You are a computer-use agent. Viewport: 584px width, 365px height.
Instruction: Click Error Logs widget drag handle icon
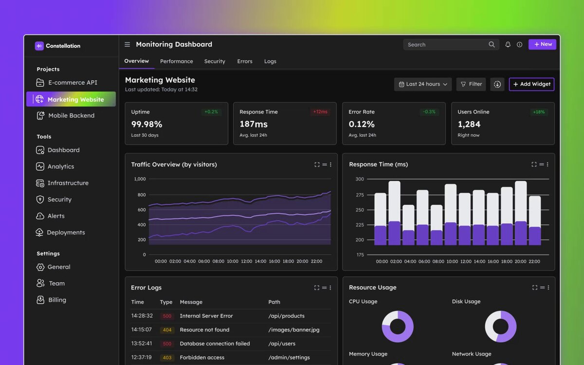324,288
